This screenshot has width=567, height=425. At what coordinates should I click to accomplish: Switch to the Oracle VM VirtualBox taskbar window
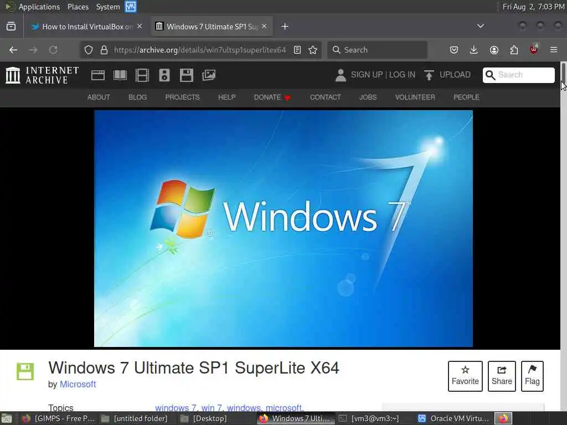point(453,418)
